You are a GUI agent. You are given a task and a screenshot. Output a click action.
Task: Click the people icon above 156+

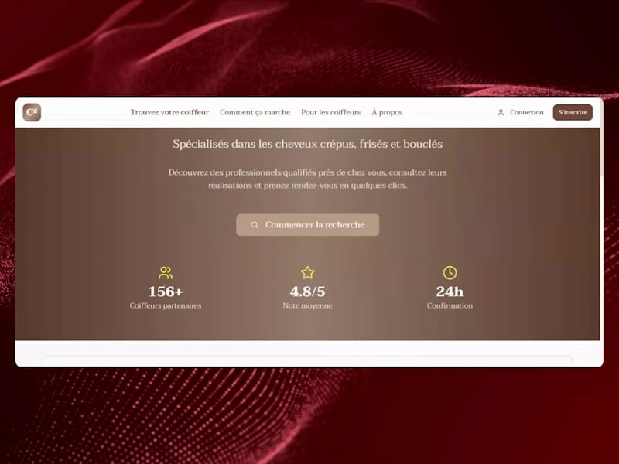(165, 272)
